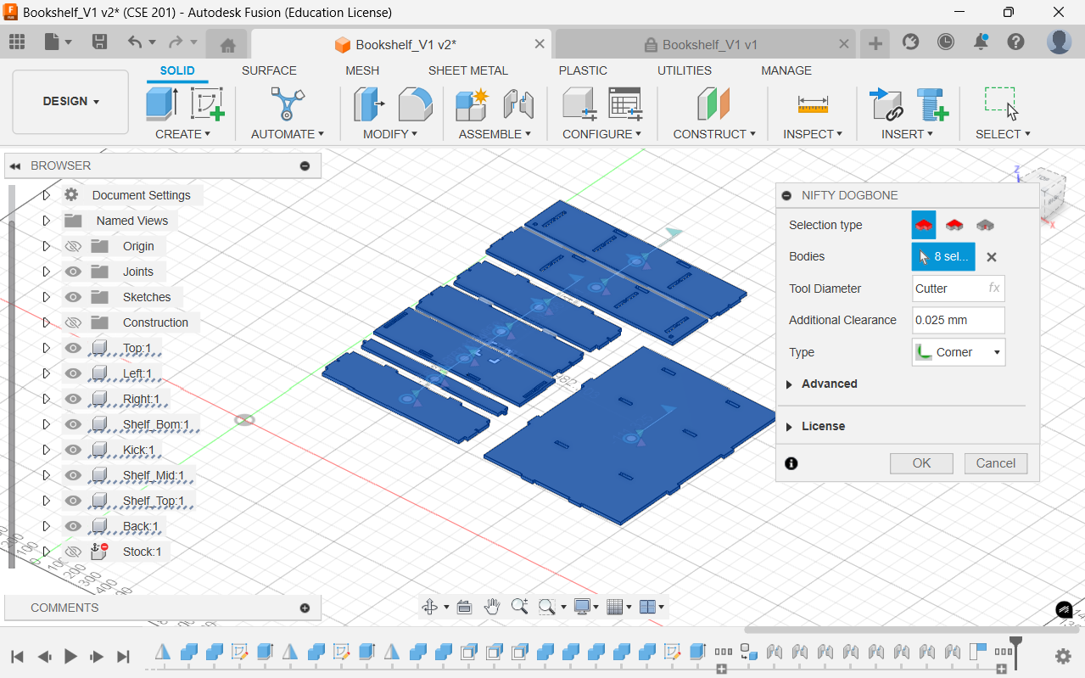The height and width of the screenshot is (678, 1085).
Task: Expand the Document Settings node
Action: [x=47, y=195]
